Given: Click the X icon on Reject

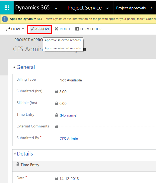Looking at the screenshot, I should [x=56, y=29].
